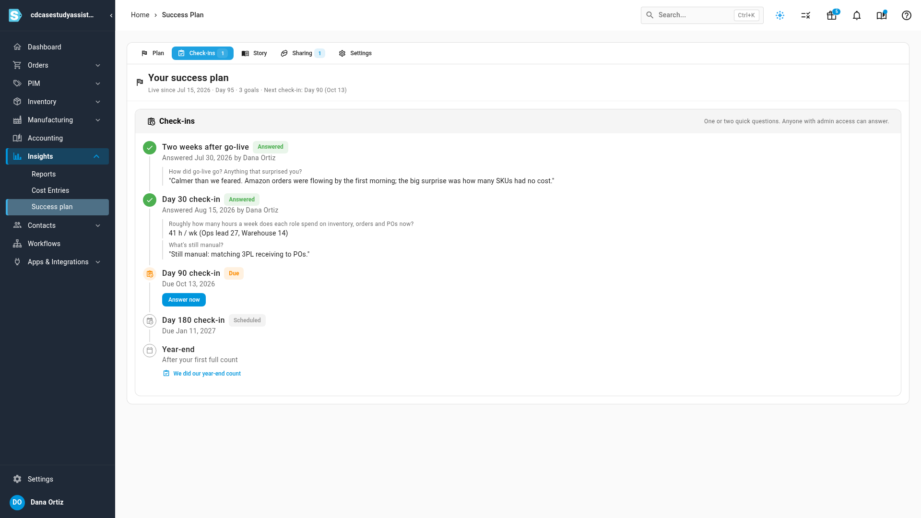Expand the Manufacturing menu chevron
921x518 pixels.
98,120
